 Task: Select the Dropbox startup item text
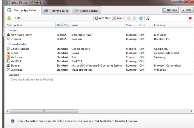tap(16, 39)
